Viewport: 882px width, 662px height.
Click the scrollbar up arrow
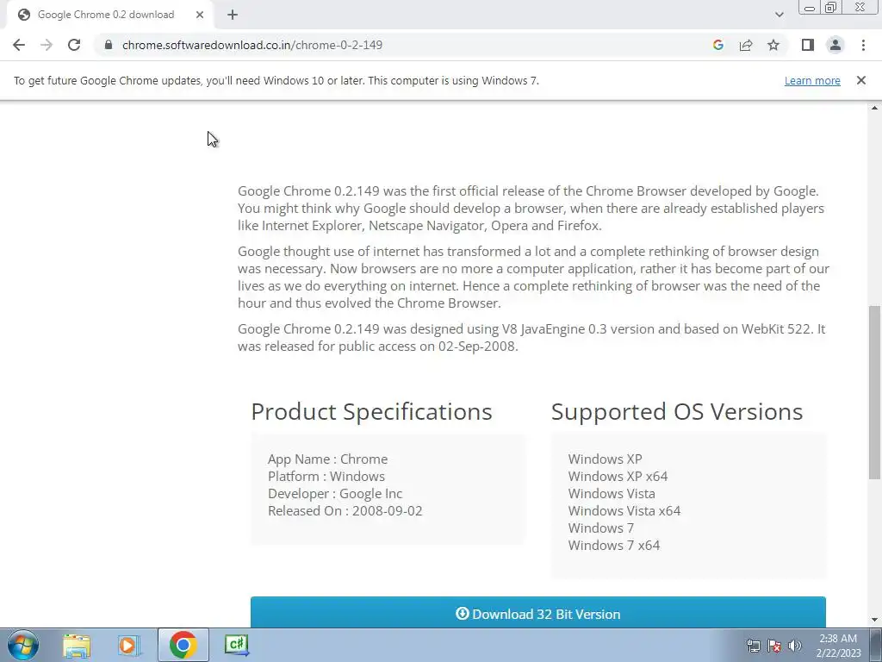pyautogui.click(x=874, y=108)
